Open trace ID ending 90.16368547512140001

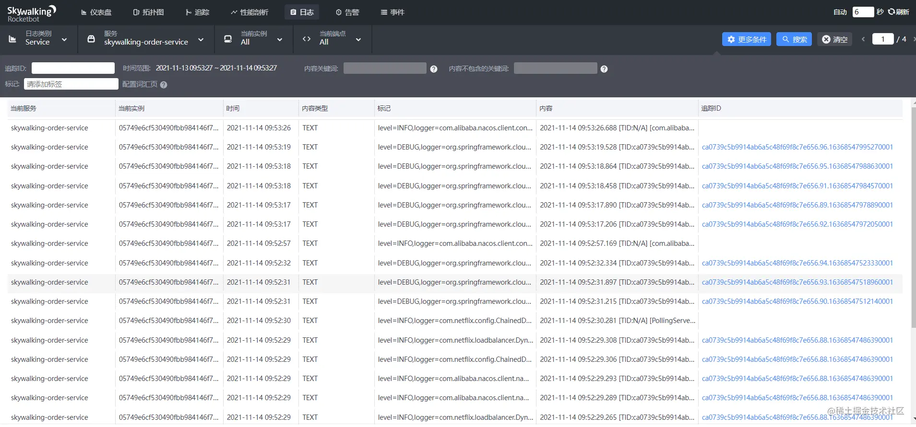tap(797, 301)
